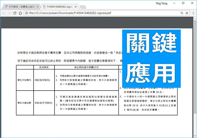Image resolution: width=197 pixels, height=138 pixels.
Task: Reload the PDF page
Action: click(15, 13)
